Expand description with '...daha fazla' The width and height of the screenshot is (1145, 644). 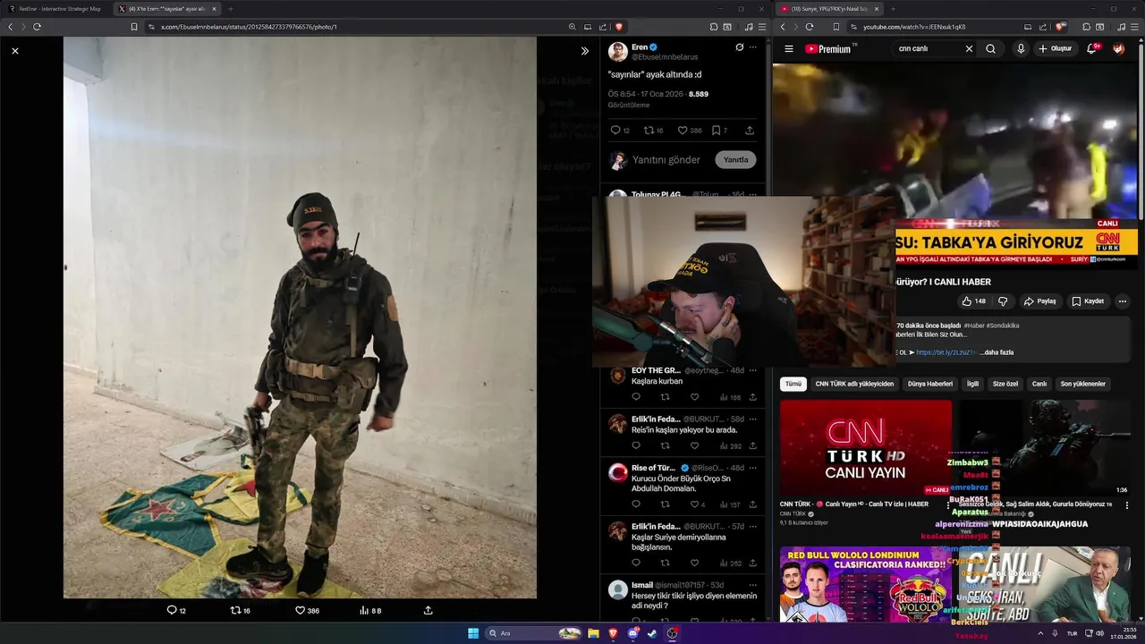(996, 352)
